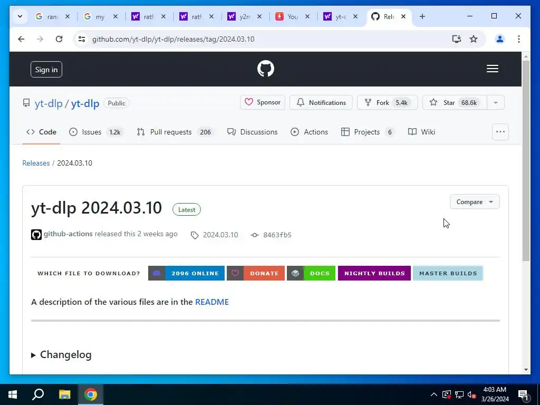Image resolution: width=540 pixels, height=405 pixels.
Task: Expand the Changelog section
Action: click(x=61, y=355)
